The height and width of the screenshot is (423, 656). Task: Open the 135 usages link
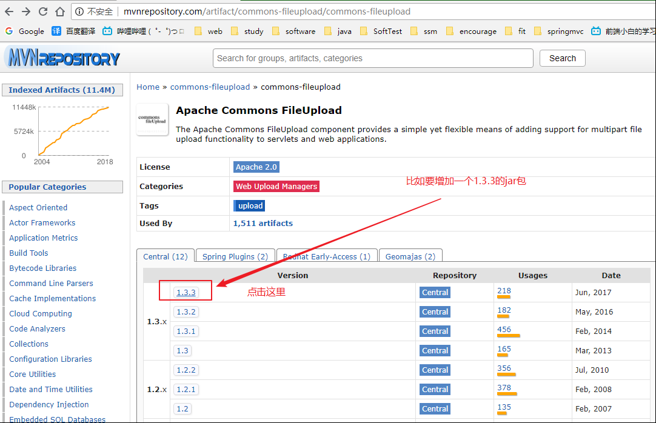coord(504,407)
